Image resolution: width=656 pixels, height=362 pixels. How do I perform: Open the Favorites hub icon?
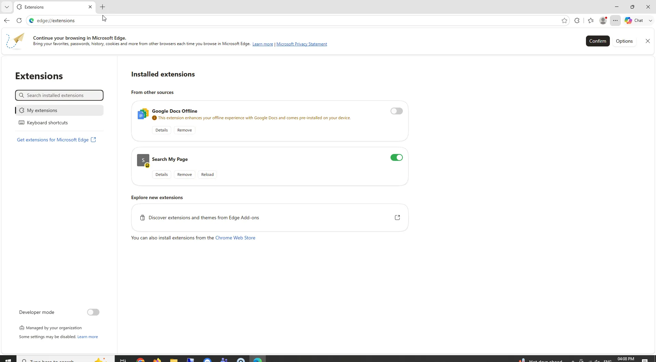pos(591,20)
